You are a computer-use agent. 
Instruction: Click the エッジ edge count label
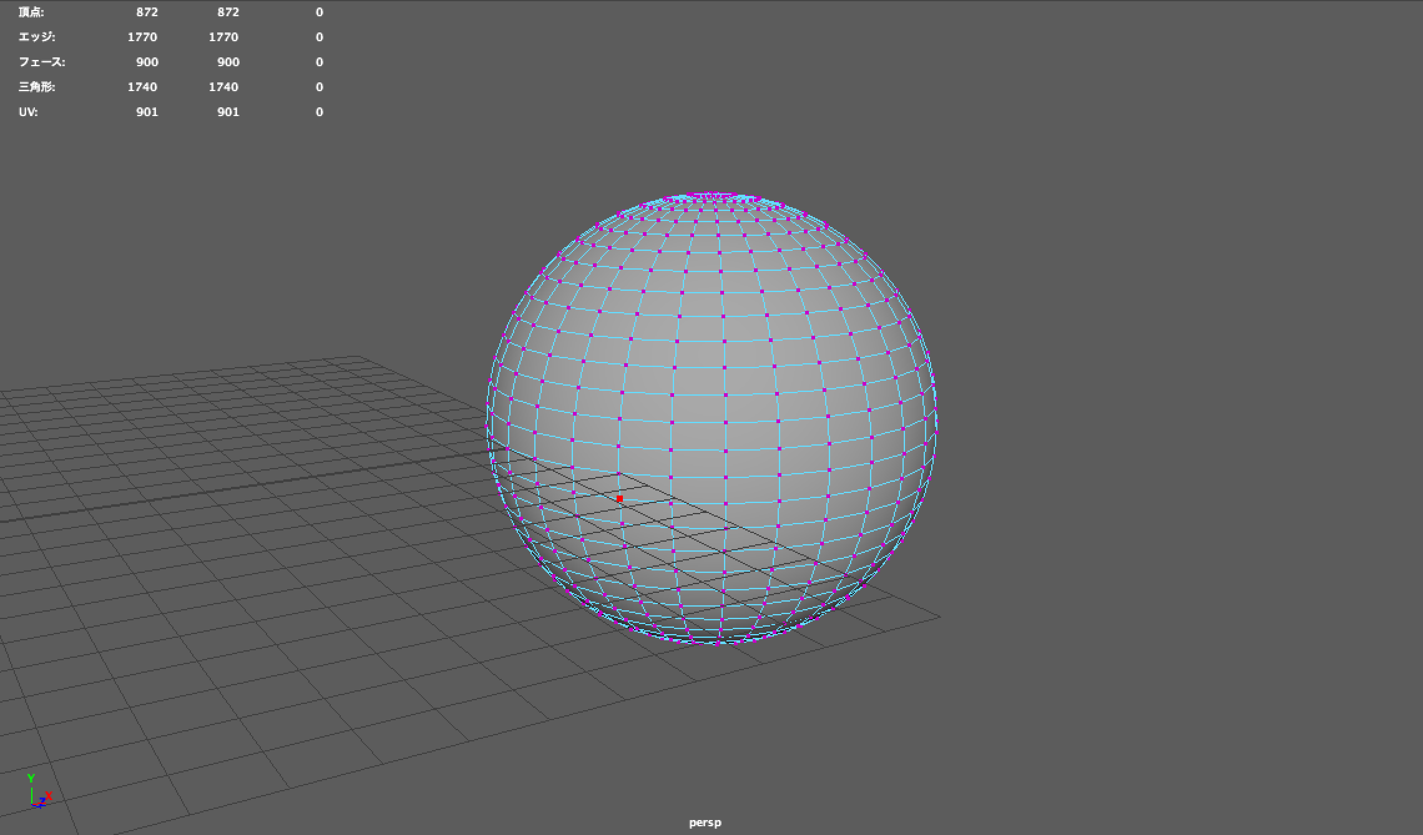point(37,37)
